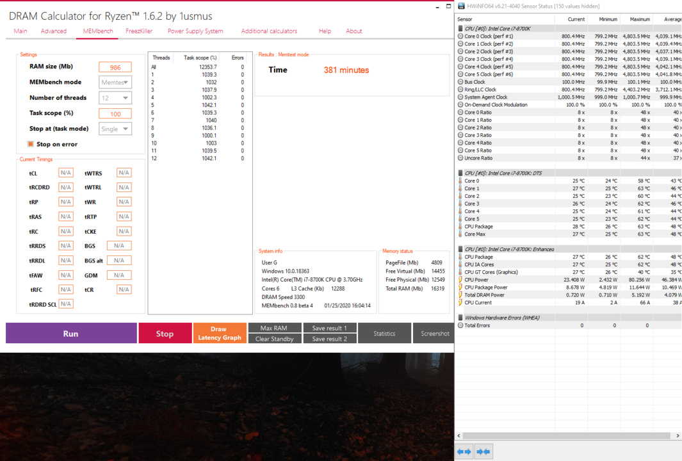The width and height of the screenshot is (682, 461).
Task: Click Draw Latency Graph button
Action: pyautogui.click(x=220, y=333)
